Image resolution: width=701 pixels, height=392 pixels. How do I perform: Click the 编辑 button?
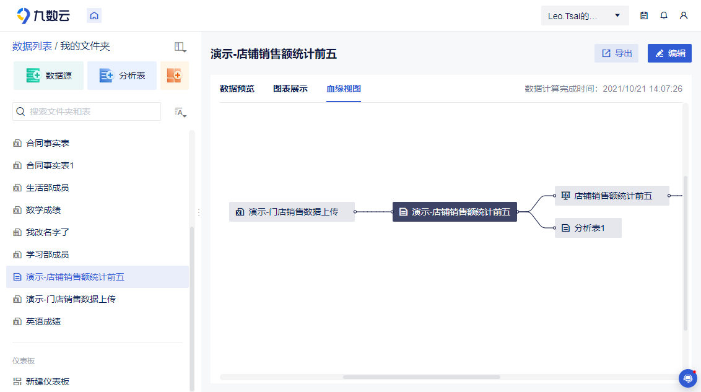click(669, 53)
